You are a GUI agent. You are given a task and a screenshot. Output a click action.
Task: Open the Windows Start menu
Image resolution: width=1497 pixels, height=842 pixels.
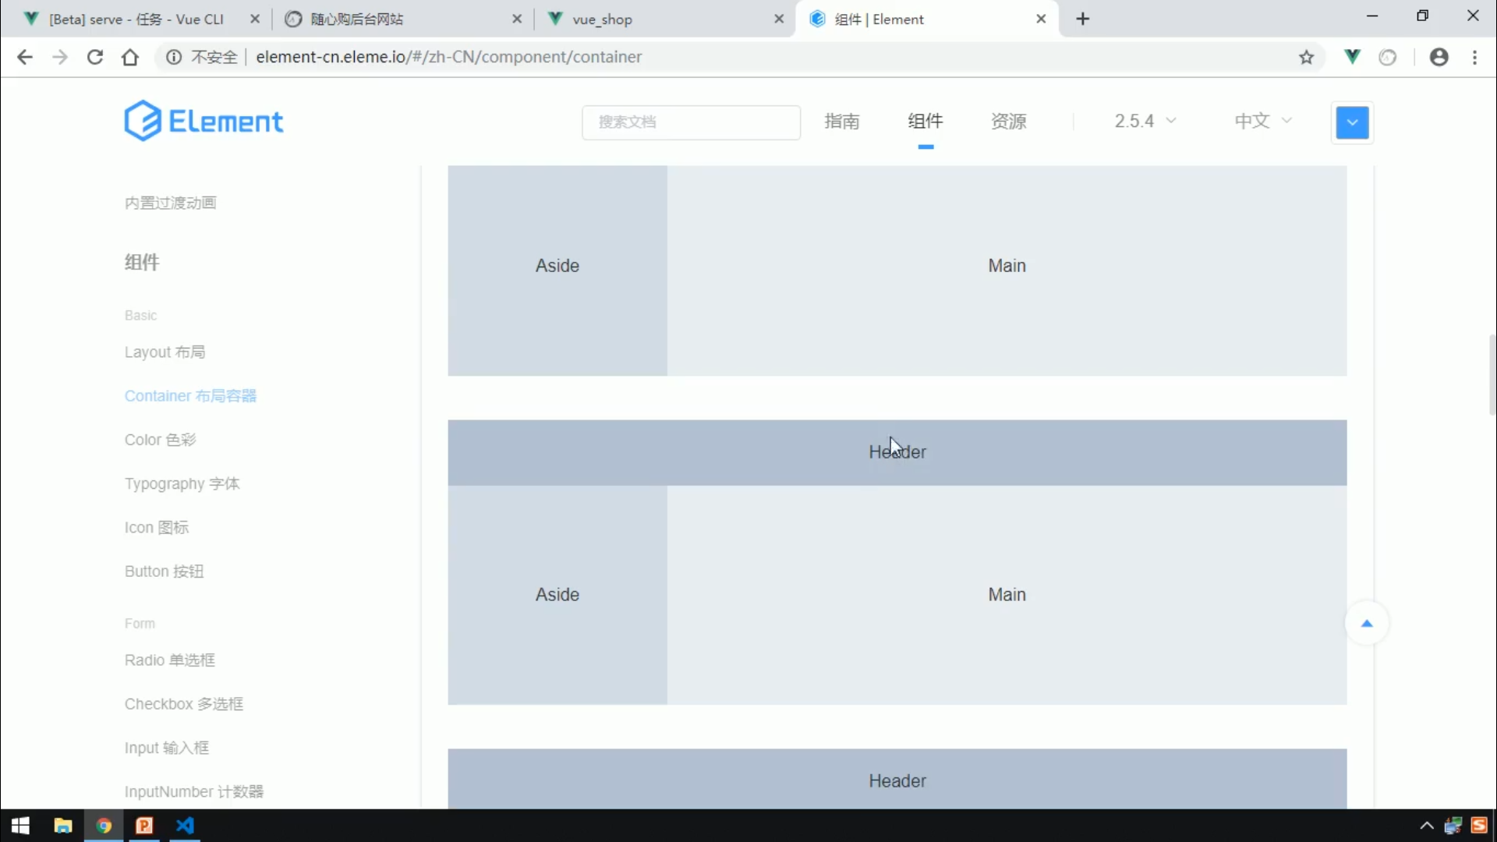point(20,826)
